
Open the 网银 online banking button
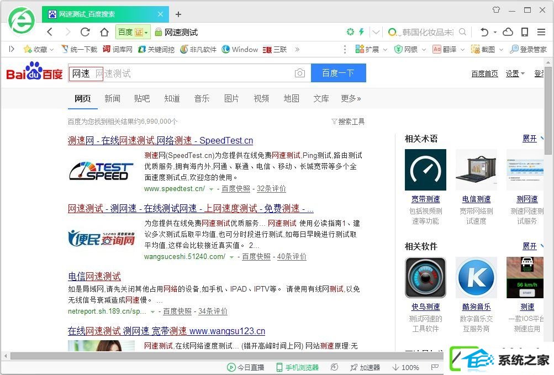tap(406, 50)
